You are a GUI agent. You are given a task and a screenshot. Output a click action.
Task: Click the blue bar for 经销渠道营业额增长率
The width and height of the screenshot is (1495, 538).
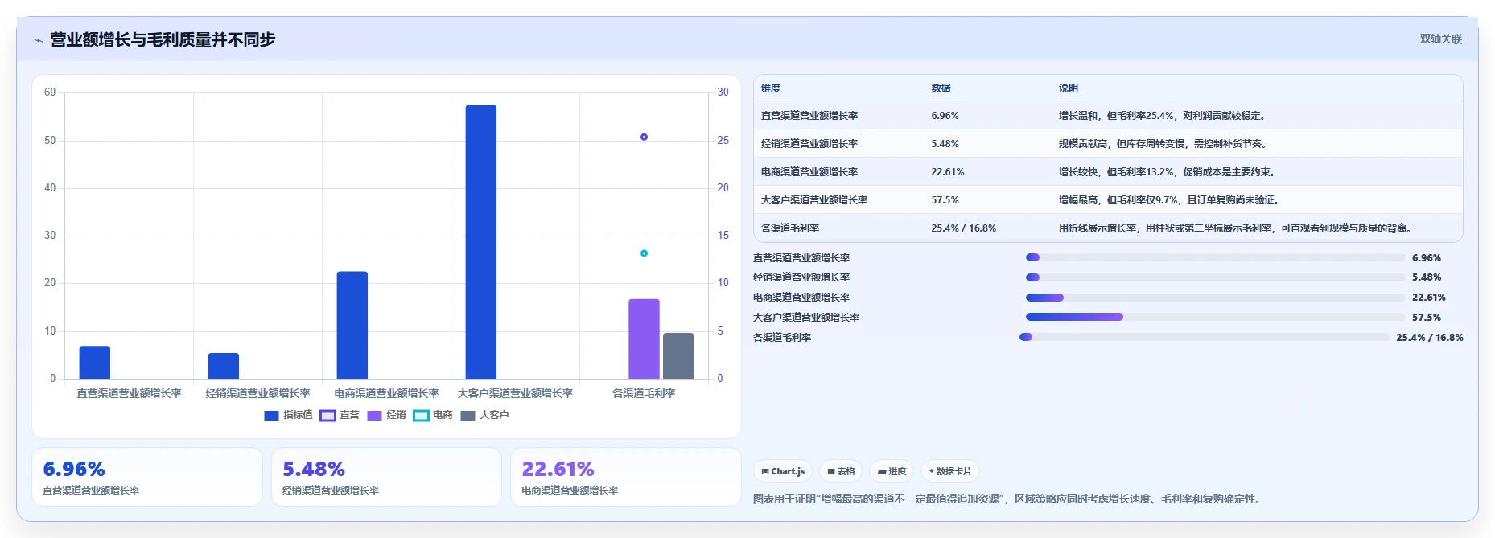(224, 366)
